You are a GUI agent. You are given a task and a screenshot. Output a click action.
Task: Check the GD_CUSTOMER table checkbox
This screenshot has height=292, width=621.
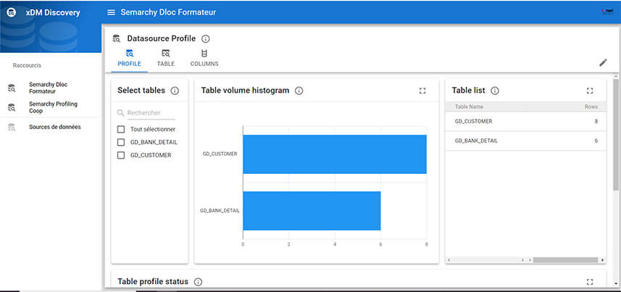click(121, 155)
